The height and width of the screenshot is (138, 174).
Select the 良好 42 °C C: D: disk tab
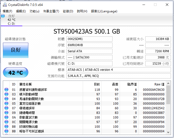point(12,20)
